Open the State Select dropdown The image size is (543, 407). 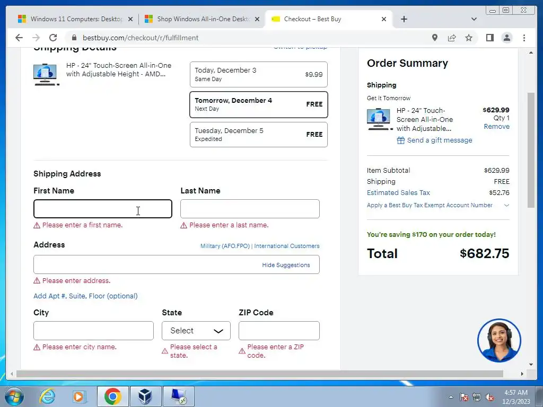(196, 331)
